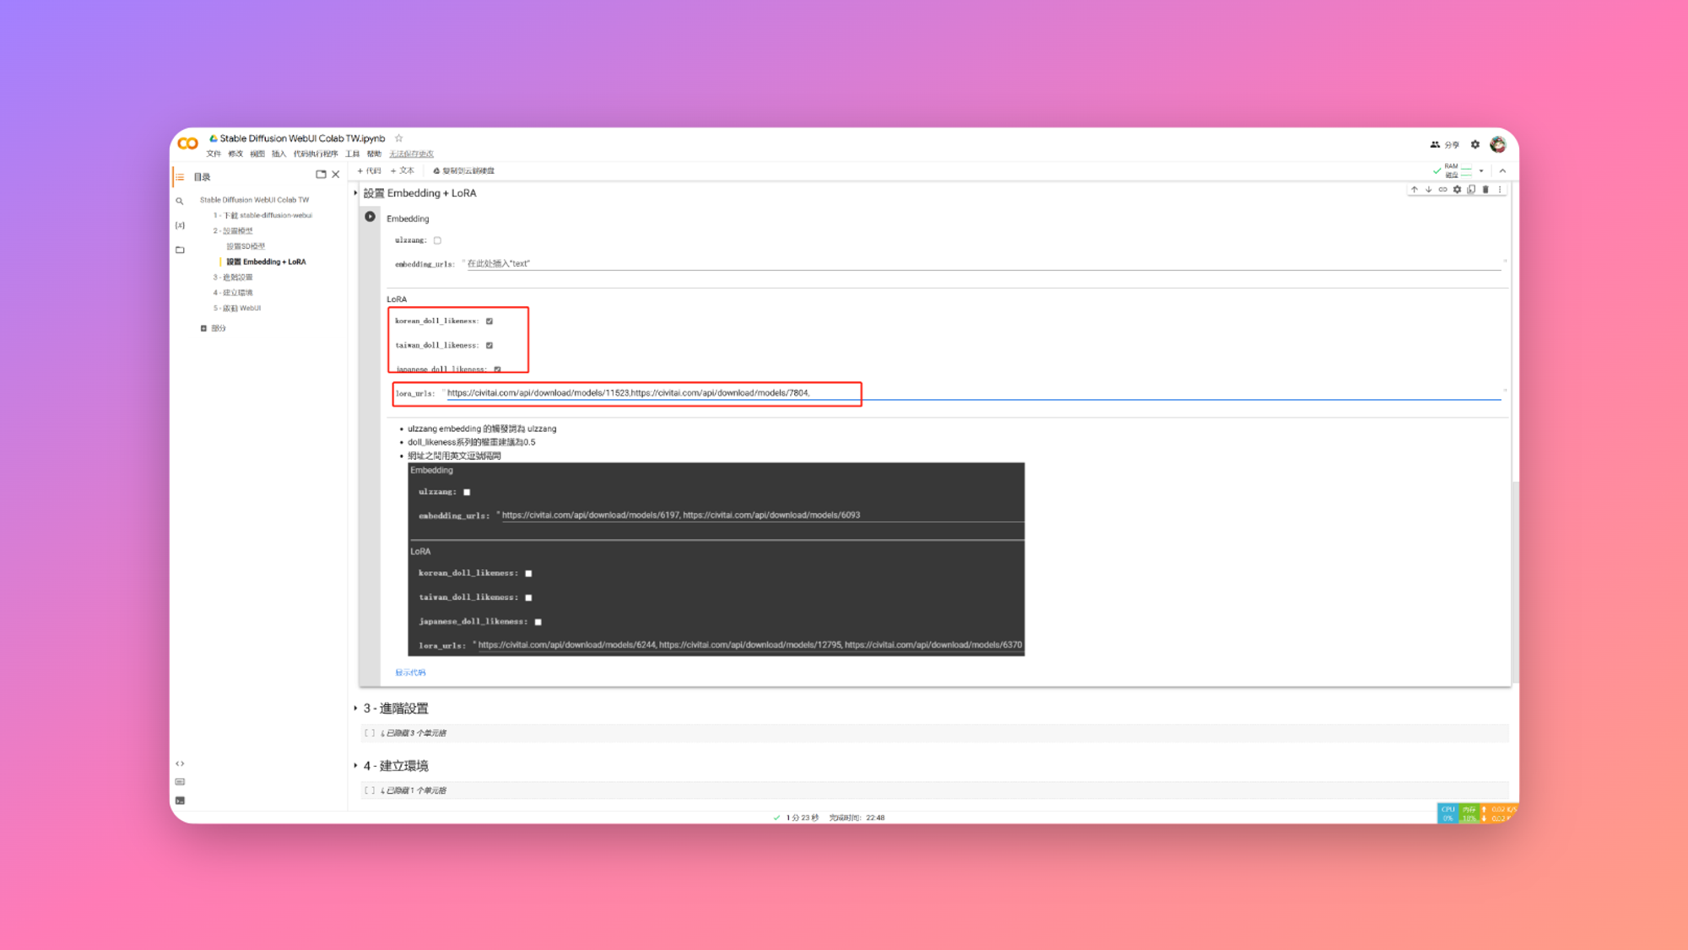
Task: Open the cell's more options menu
Action: pos(1500,190)
